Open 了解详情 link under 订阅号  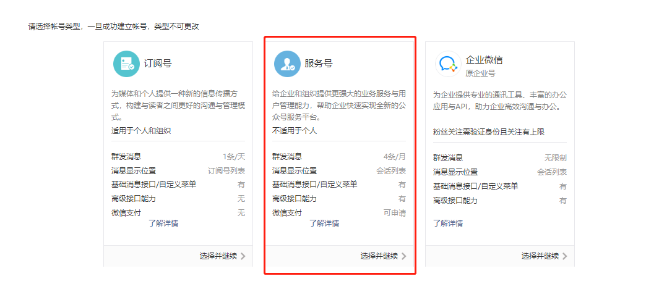coord(163,223)
